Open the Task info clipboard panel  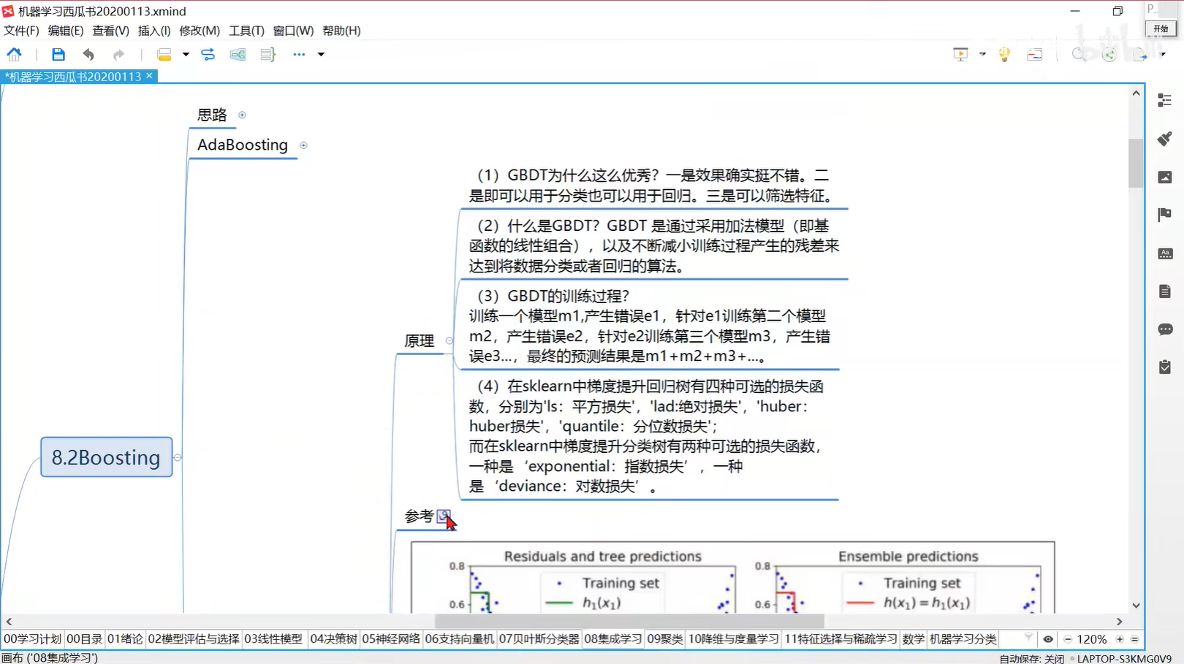pos(1165,367)
